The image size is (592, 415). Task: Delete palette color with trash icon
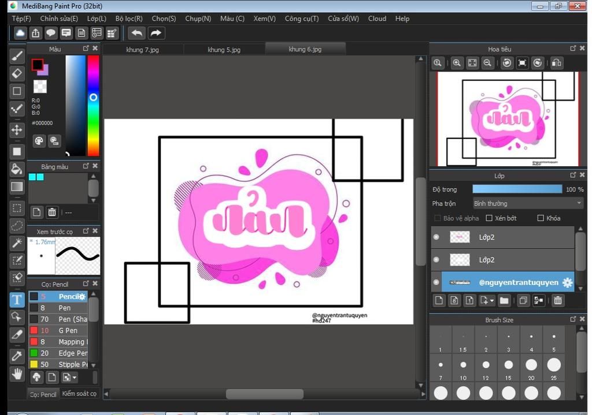tap(52, 212)
